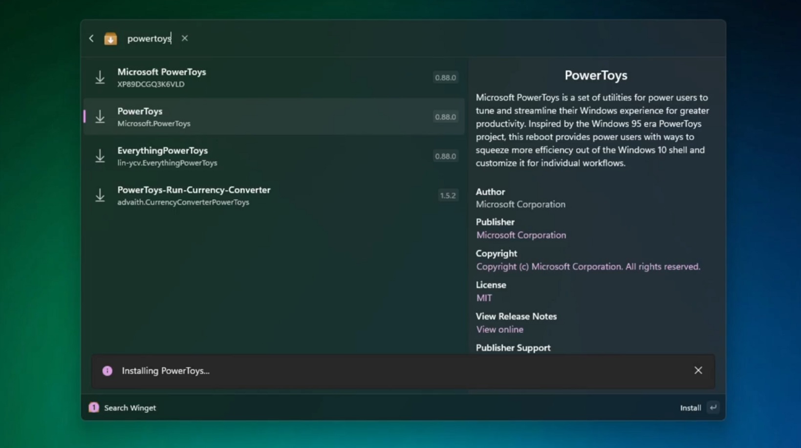Clear the powertoys search text
This screenshot has height=448, width=801.
point(185,38)
